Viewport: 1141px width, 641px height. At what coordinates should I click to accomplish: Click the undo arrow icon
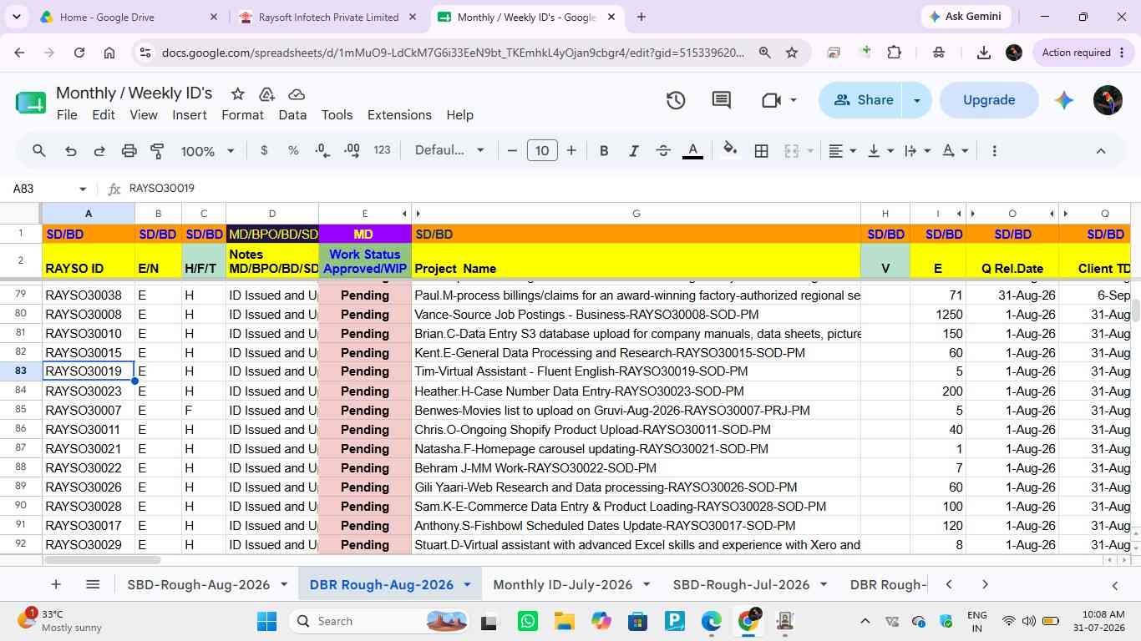coord(71,151)
